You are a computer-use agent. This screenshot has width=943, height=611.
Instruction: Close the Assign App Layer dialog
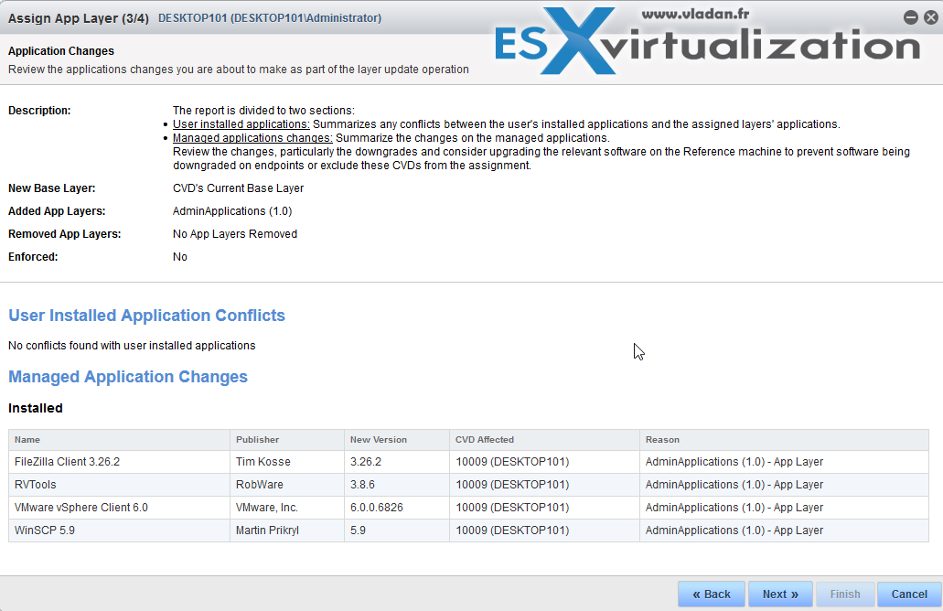[x=931, y=17]
